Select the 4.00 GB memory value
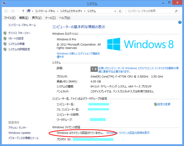 (95, 82)
